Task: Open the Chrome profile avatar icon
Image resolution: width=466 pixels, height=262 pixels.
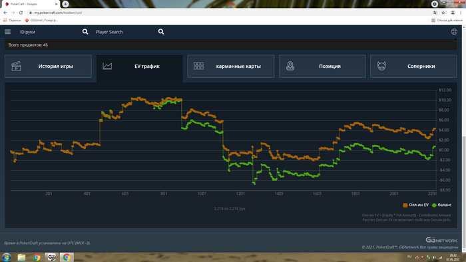Action: click(453, 13)
